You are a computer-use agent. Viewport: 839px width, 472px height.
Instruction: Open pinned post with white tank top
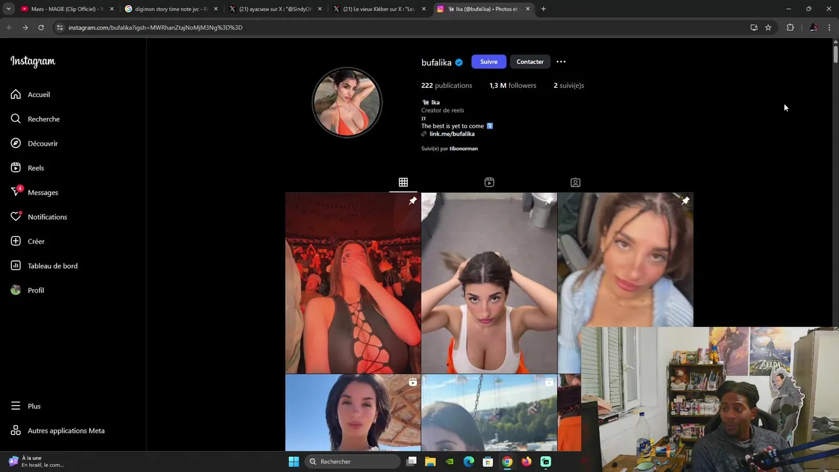(489, 283)
